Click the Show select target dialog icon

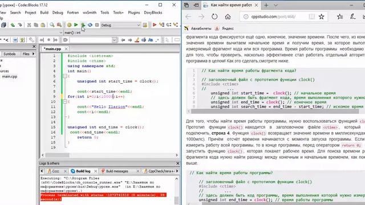click(x=145, y=25)
